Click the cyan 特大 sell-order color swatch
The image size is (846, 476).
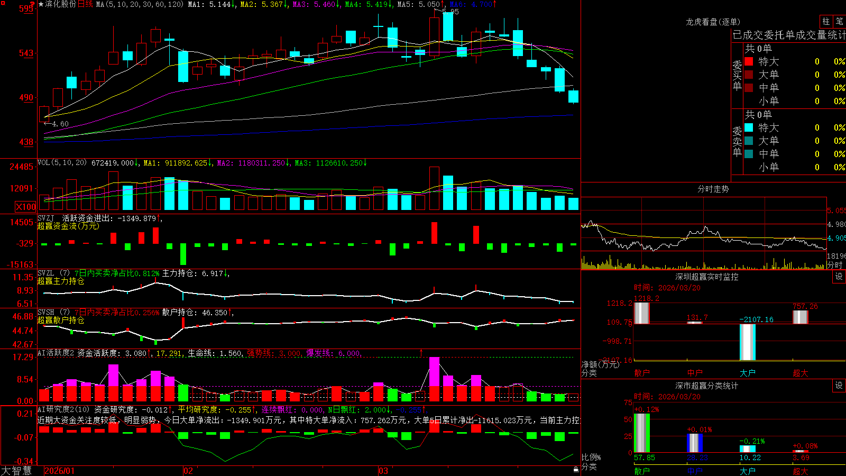point(749,127)
